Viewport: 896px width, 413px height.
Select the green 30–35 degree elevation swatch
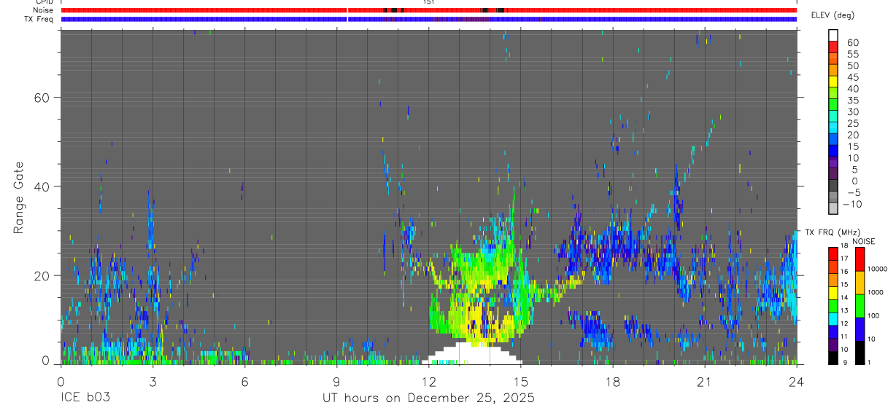[x=833, y=104]
